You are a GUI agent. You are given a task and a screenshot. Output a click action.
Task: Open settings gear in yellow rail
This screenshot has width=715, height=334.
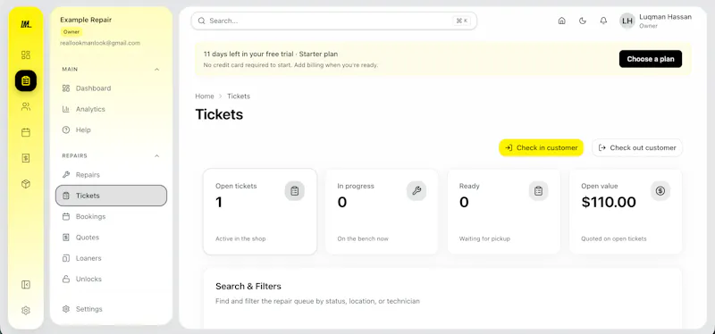point(26,310)
